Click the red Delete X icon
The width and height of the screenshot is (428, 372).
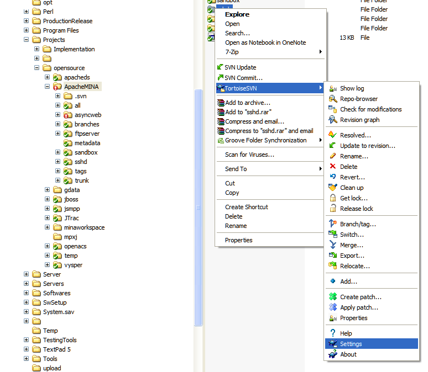click(x=332, y=167)
